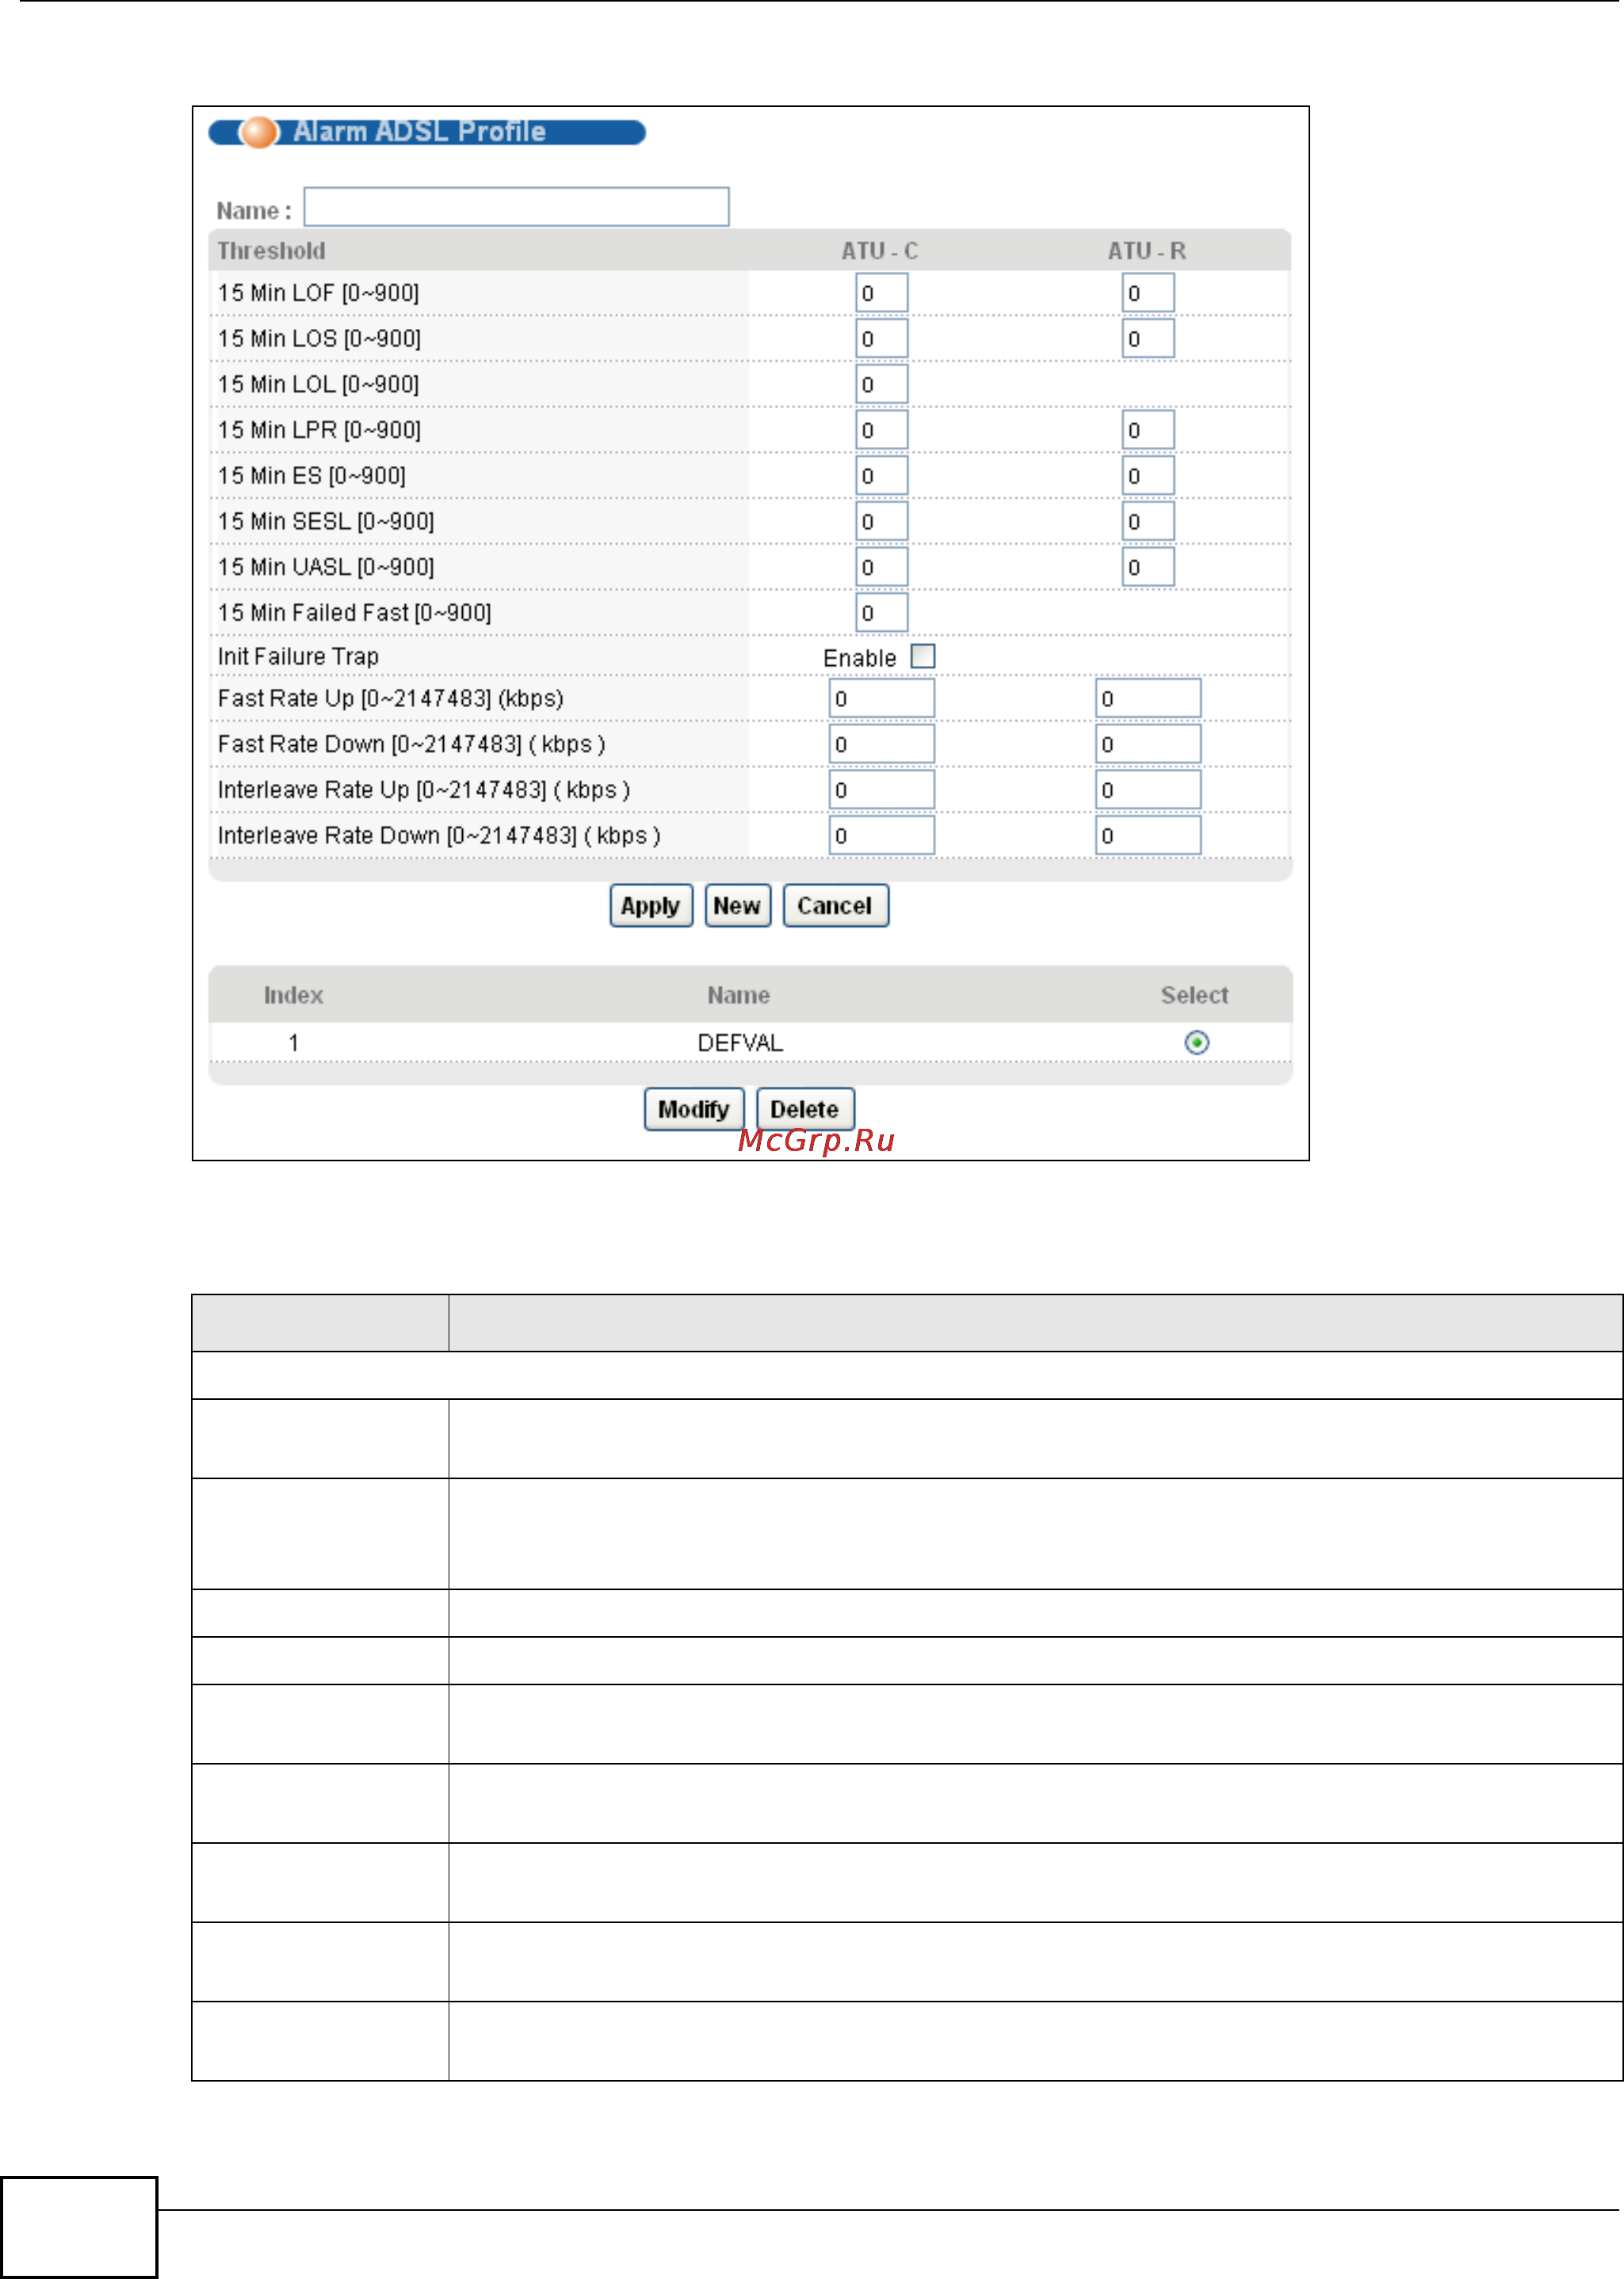Click ATU-C field for Fast Rate Up
This screenshot has width=1624, height=2279.
tap(881, 698)
